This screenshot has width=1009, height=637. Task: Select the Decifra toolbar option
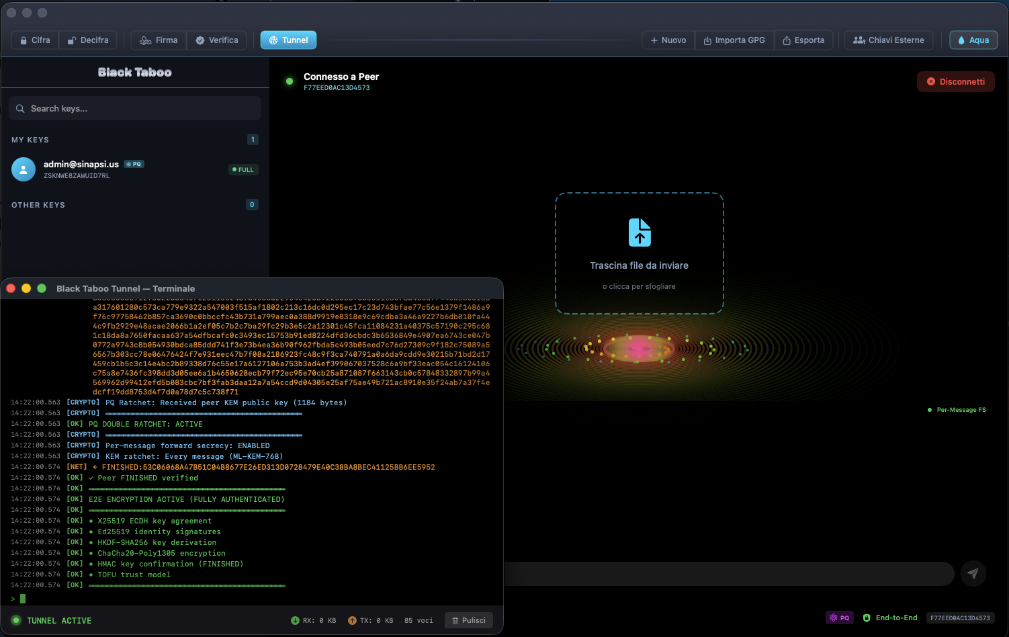click(x=88, y=40)
